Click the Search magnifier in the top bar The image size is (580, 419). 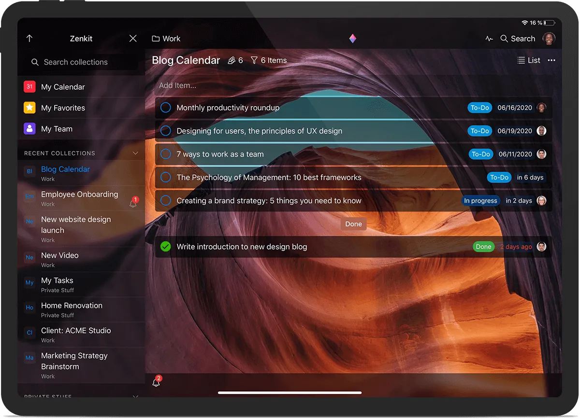click(x=504, y=39)
